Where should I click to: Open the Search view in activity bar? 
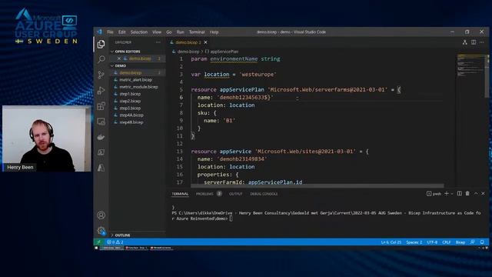[101, 59]
